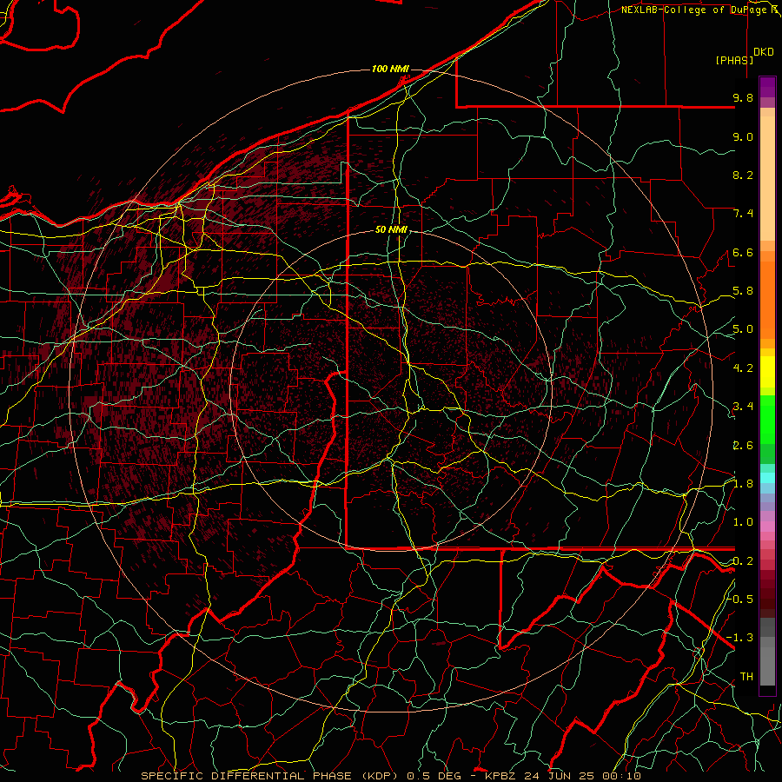The image size is (782, 782).
Task: Click the 7.4 scale value
Action: [743, 214]
